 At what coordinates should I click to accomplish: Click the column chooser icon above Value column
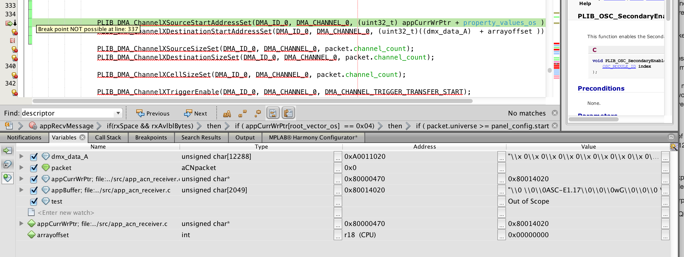point(674,147)
